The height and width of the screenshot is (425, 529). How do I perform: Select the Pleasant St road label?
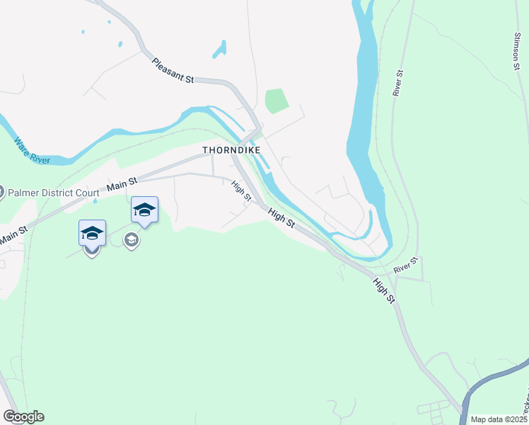point(173,70)
